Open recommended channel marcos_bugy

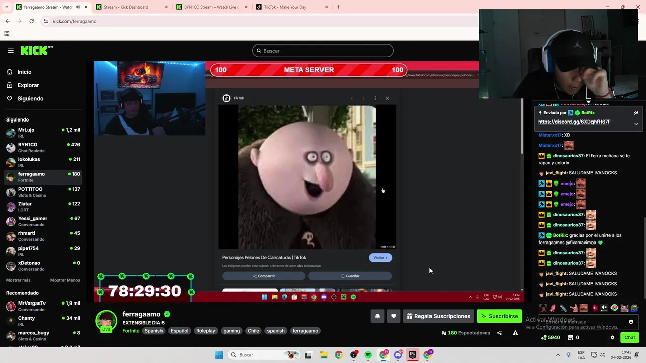coord(43,336)
